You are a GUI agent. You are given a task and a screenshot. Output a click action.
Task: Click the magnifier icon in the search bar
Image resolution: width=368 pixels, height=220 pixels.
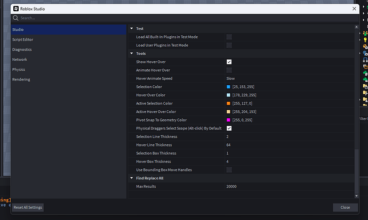click(15, 18)
